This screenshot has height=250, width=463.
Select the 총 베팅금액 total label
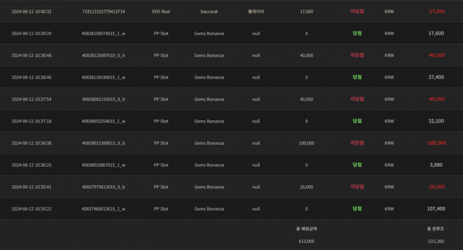[x=307, y=229]
